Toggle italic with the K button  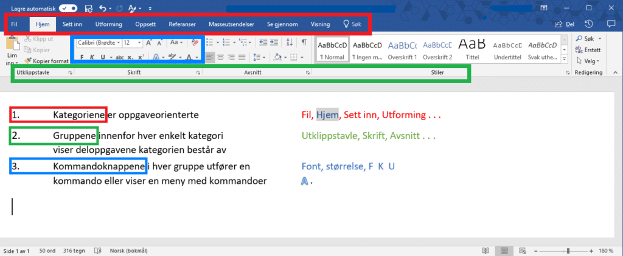(x=92, y=57)
